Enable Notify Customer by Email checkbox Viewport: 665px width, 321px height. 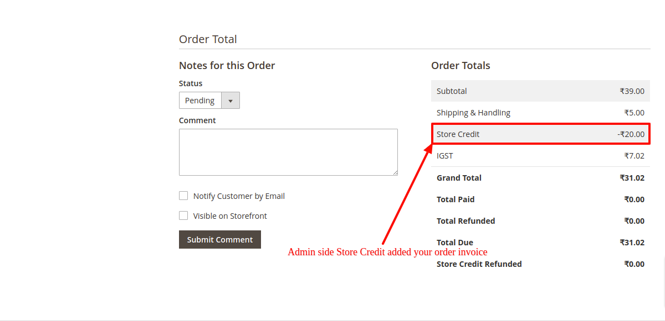point(183,196)
